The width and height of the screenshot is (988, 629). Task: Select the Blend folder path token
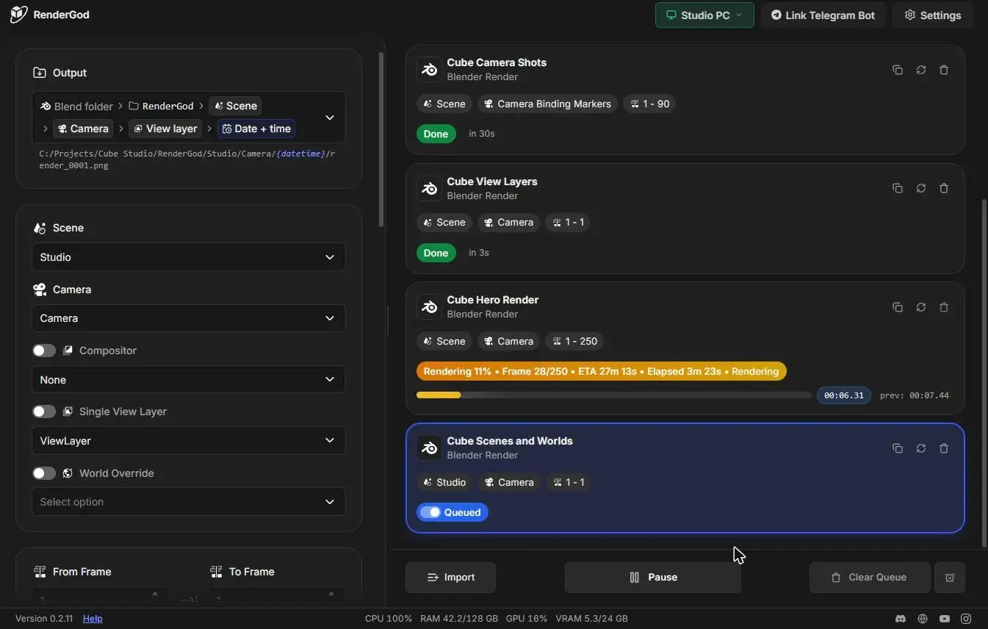pos(76,106)
